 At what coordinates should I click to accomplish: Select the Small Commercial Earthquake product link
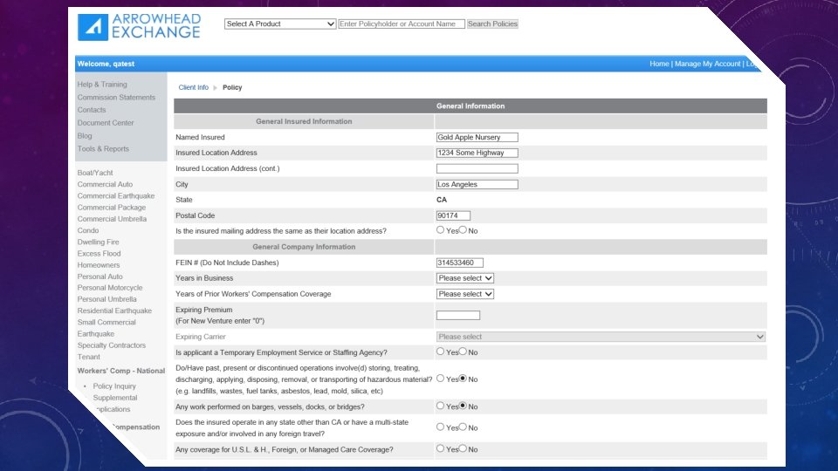click(106, 328)
